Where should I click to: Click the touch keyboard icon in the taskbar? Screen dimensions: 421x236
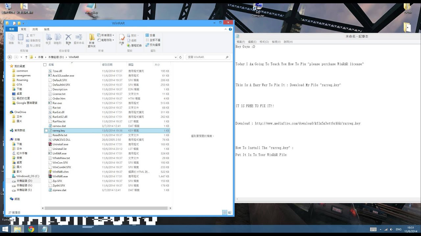click(x=373, y=229)
